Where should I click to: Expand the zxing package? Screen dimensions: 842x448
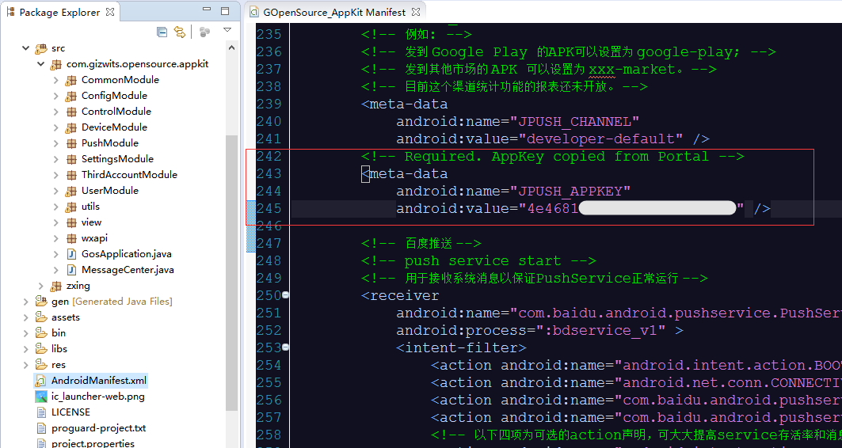[41, 286]
